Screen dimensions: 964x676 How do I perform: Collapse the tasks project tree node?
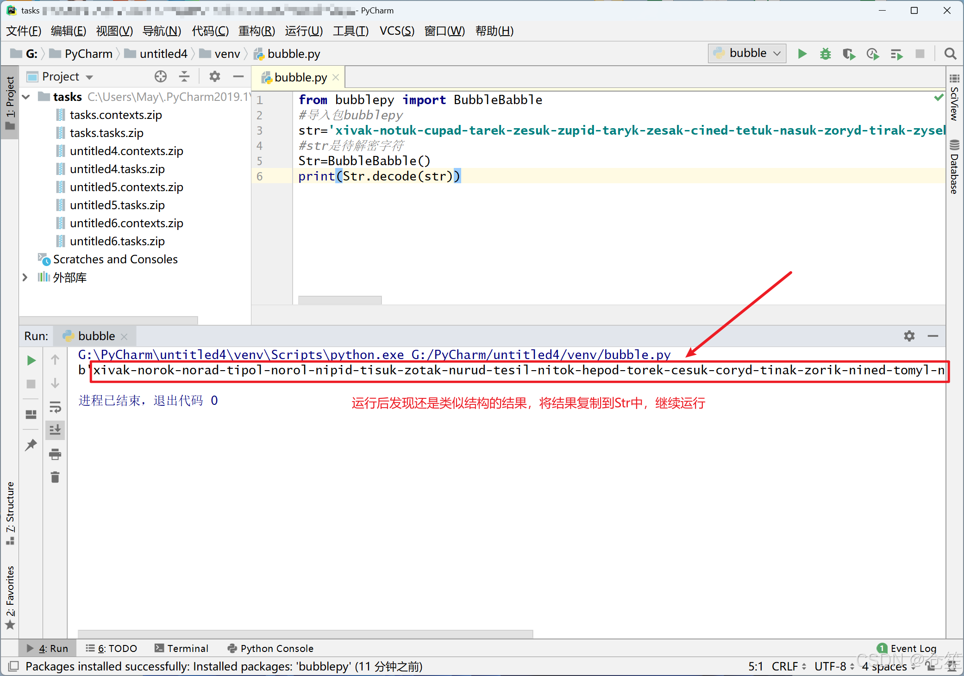tap(26, 97)
